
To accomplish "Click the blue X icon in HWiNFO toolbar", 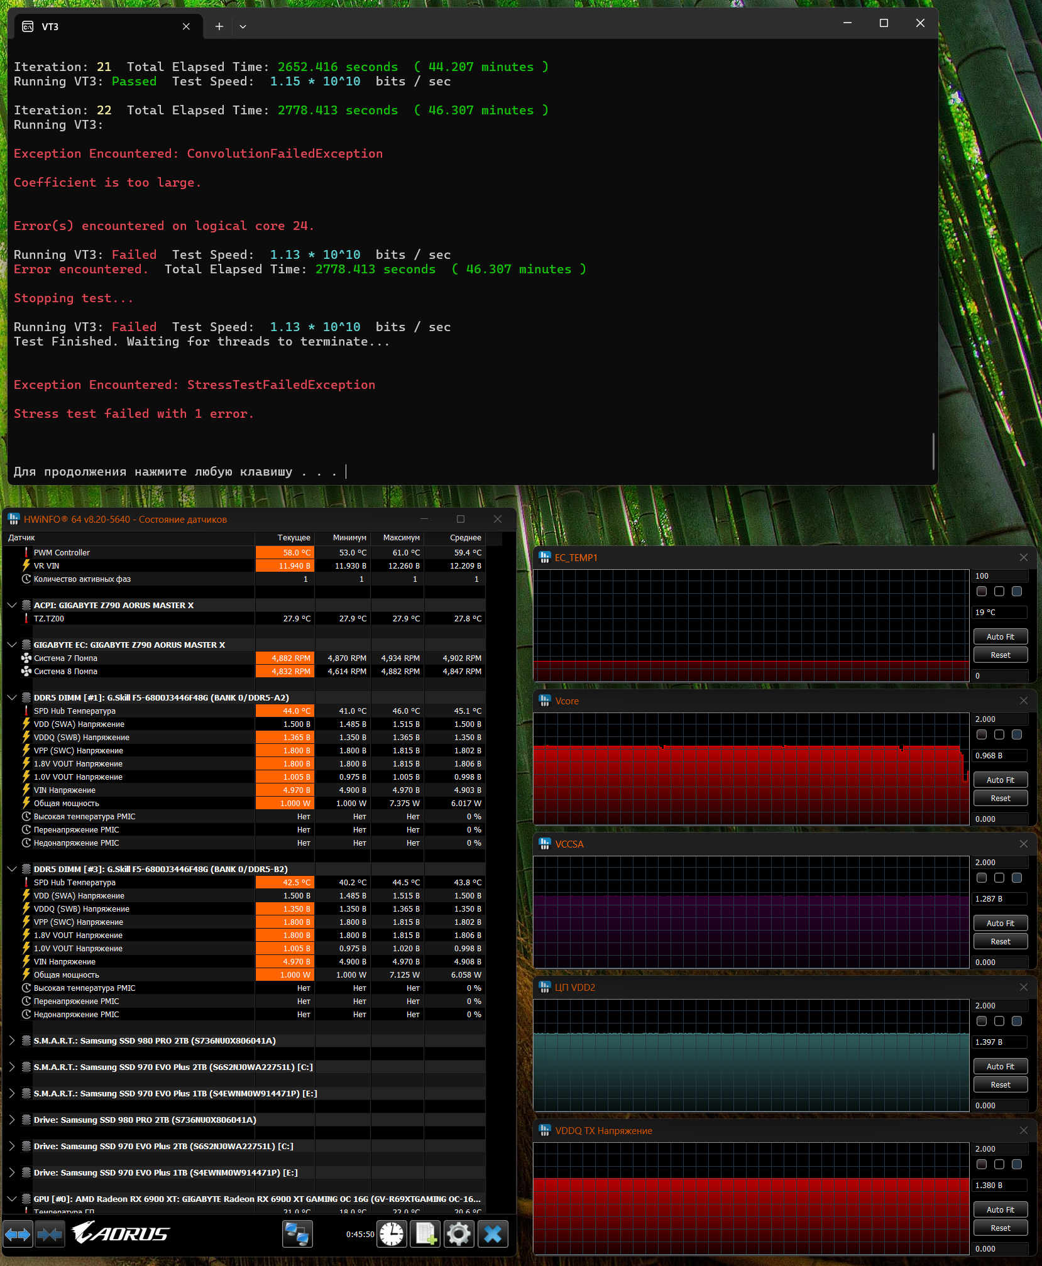I will coord(493,1235).
